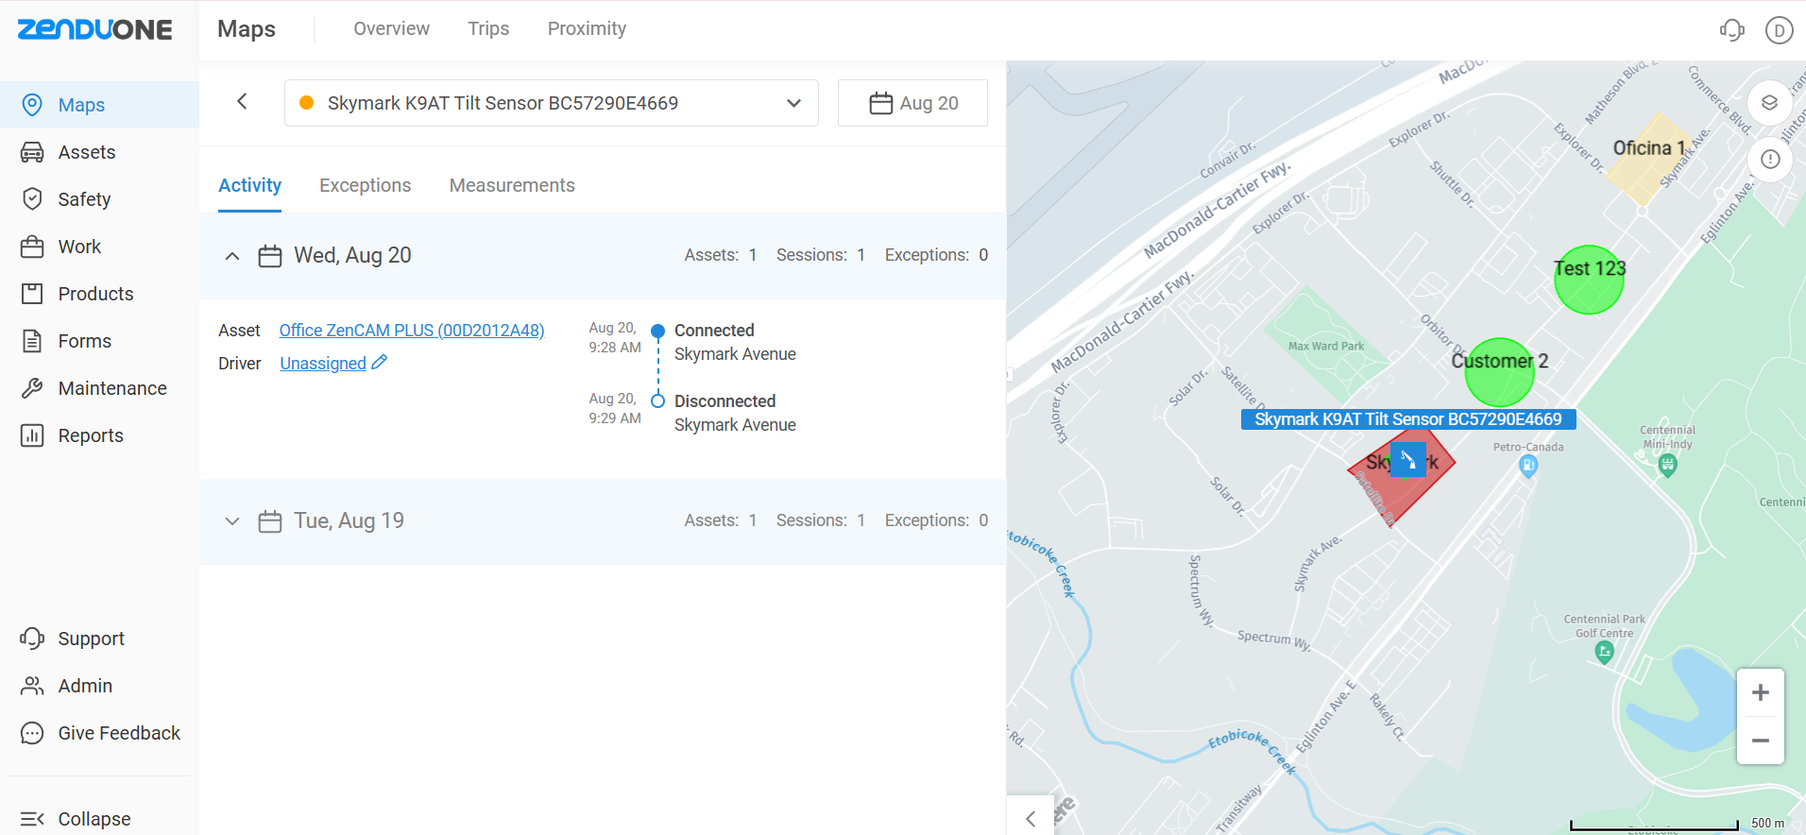Select the Customer 2 zone circle
Screen dimensions: 1806x835
pyautogui.click(x=1499, y=373)
